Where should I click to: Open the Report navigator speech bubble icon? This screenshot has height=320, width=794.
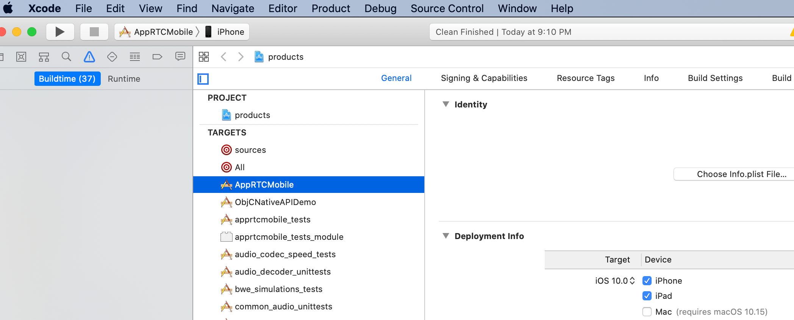(x=180, y=57)
